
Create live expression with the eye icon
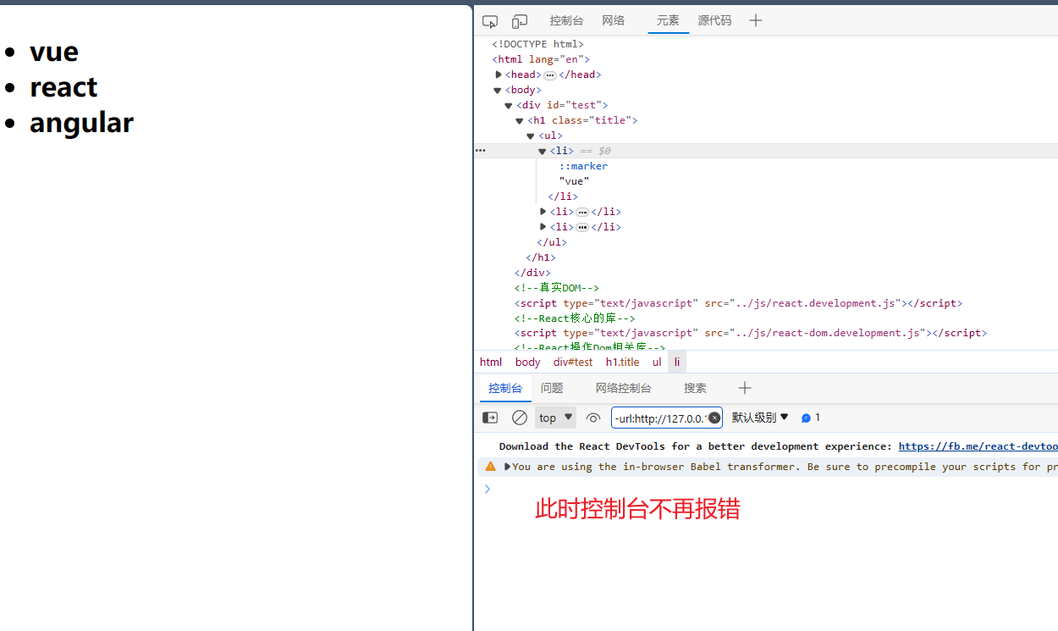click(593, 418)
